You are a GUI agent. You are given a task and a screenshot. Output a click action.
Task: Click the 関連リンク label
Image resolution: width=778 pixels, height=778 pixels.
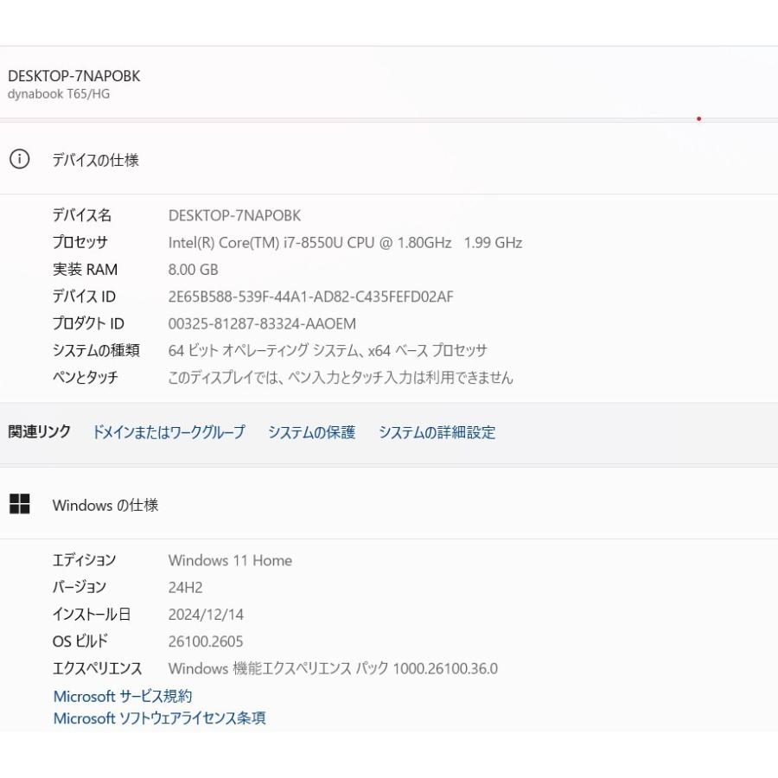pyautogui.click(x=39, y=431)
